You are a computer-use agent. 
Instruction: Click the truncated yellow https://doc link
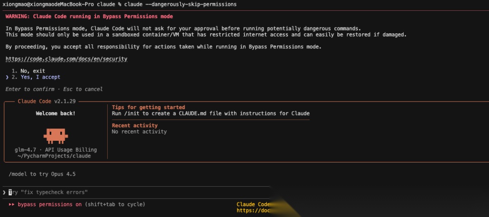(254, 210)
